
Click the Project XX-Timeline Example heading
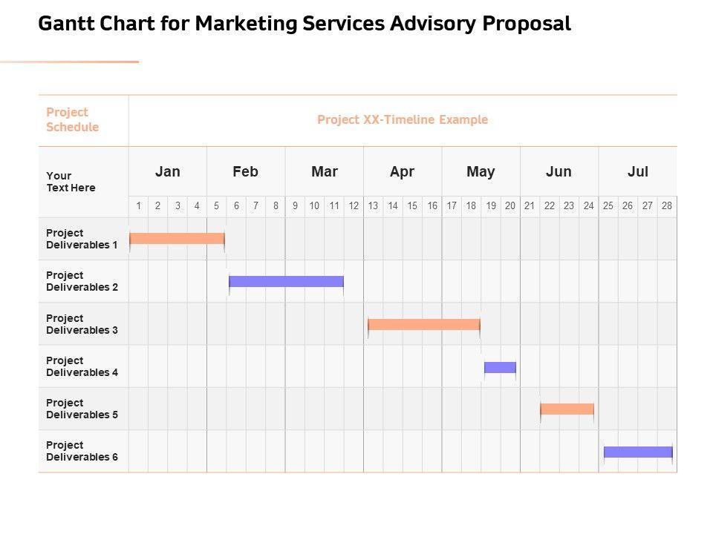pyautogui.click(x=403, y=119)
